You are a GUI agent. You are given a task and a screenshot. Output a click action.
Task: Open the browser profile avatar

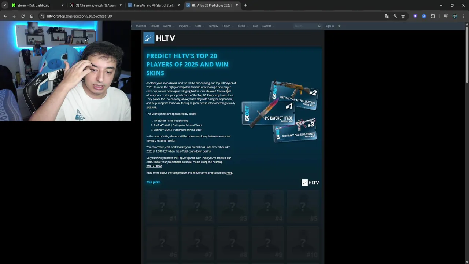[x=455, y=16]
